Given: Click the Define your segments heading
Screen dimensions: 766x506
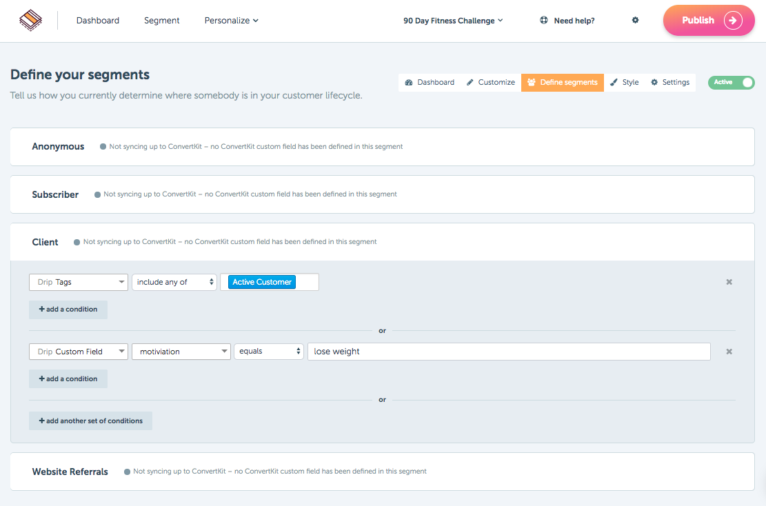Looking at the screenshot, I should pos(80,74).
